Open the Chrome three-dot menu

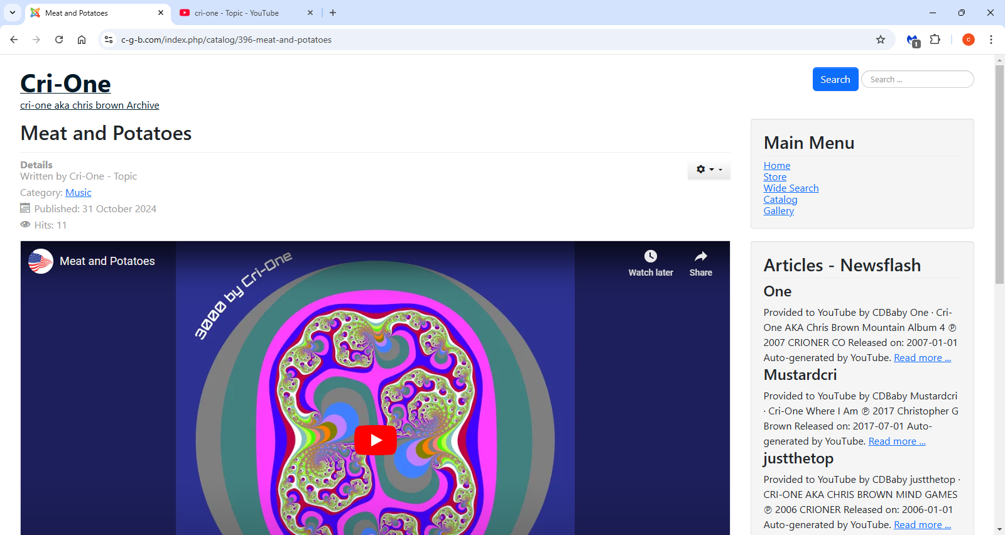click(x=991, y=40)
